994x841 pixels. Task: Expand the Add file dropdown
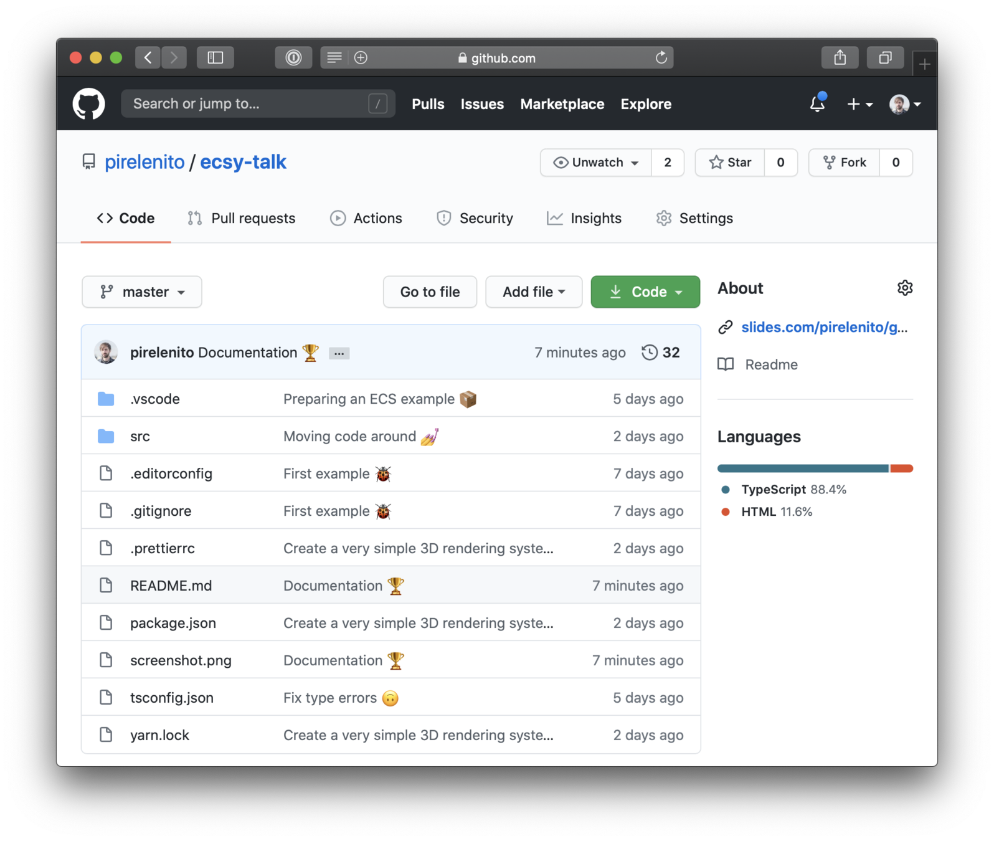(x=534, y=292)
